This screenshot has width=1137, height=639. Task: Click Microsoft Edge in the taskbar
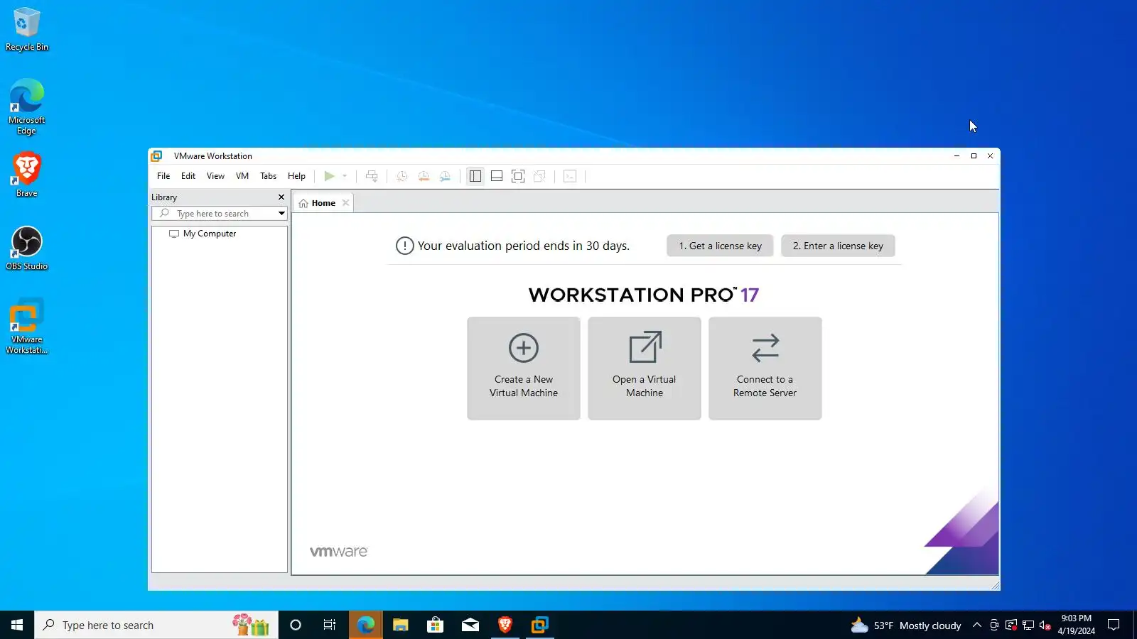pyautogui.click(x=365, y=625)
